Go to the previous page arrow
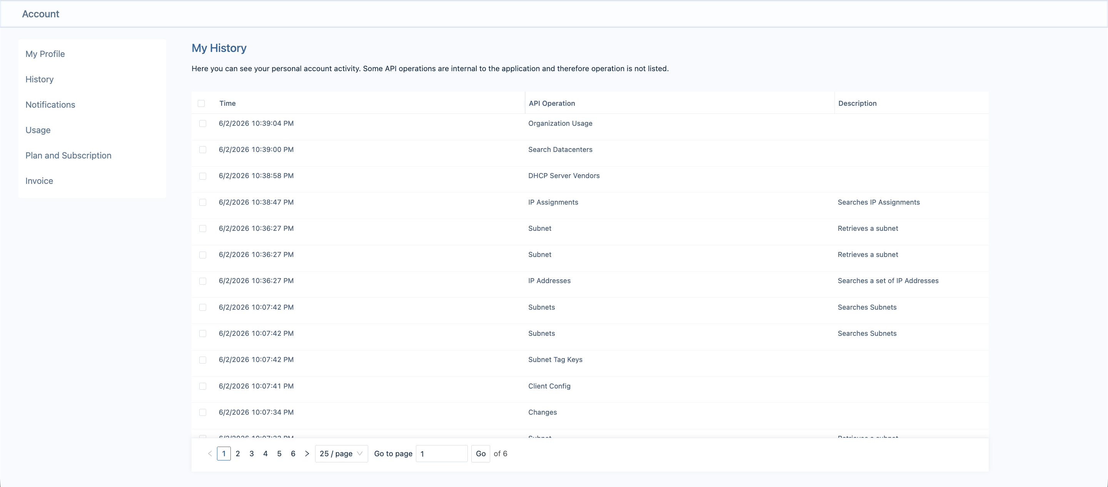The image size is (1108, 487). click(210, 454)
